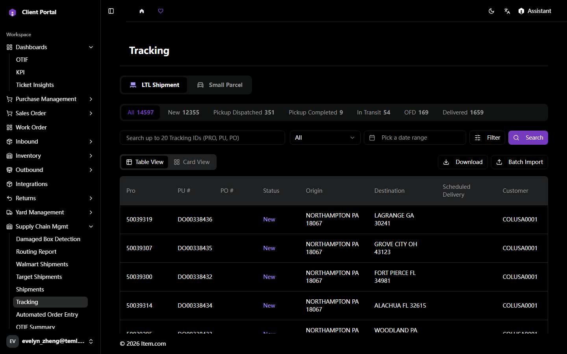Click the purple Search button

pos(528,138)
